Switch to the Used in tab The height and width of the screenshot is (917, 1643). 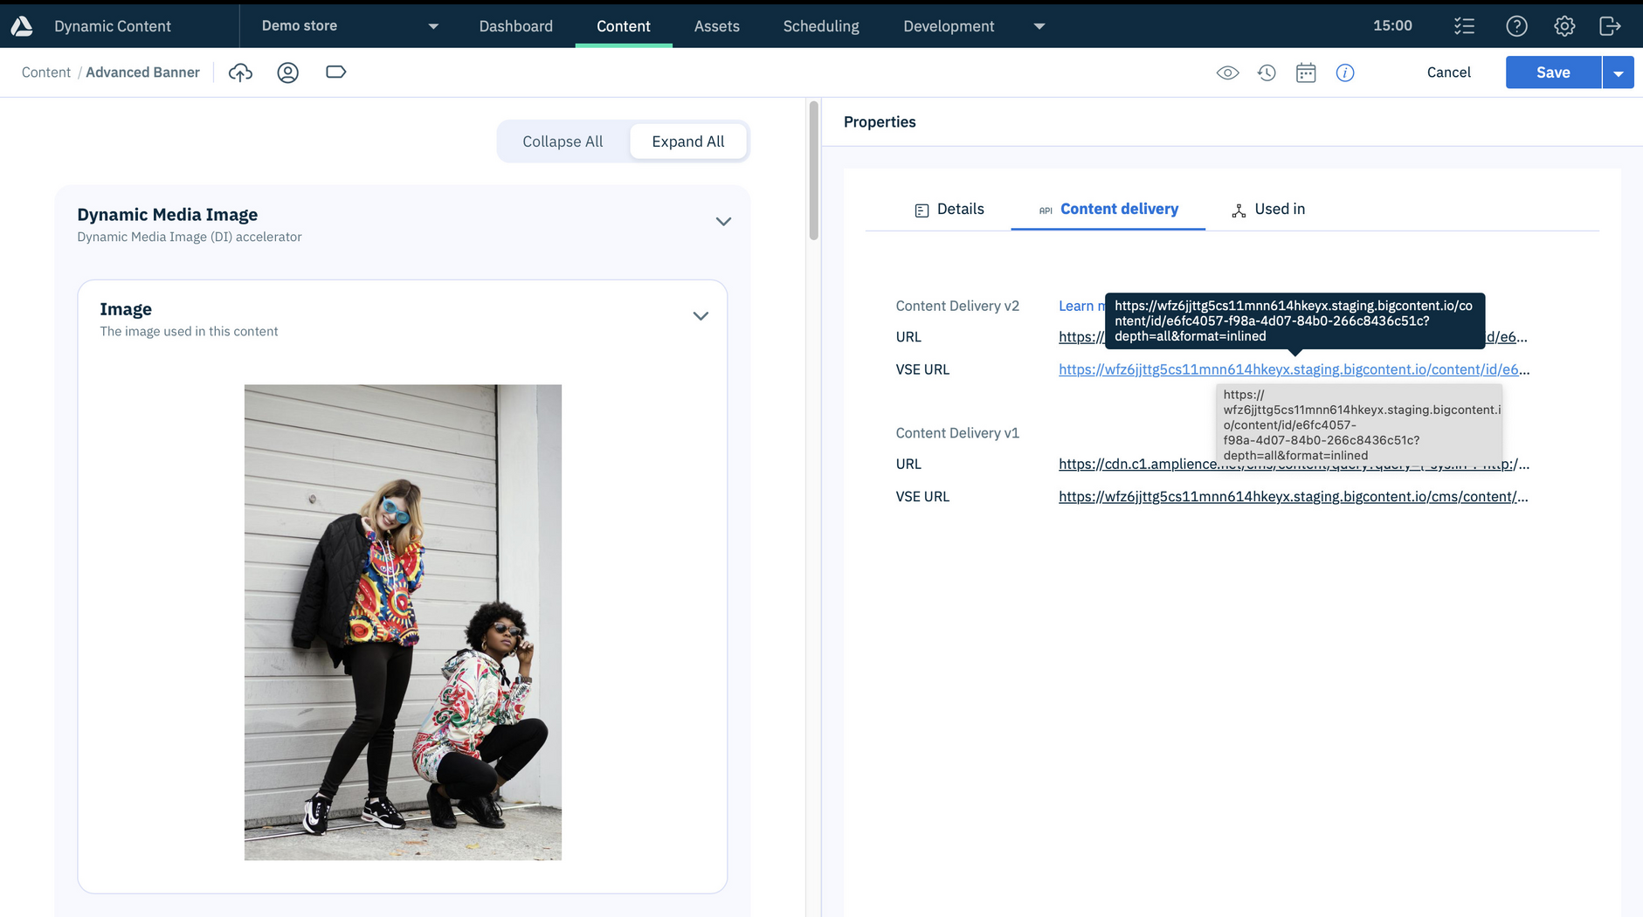(1268, 210)
